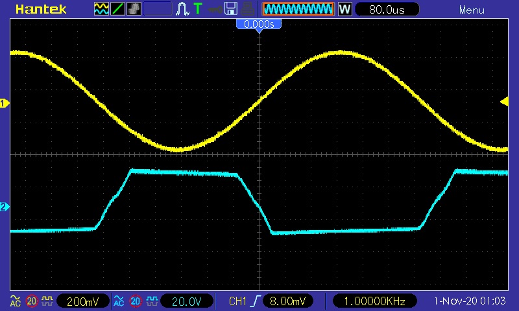Open the 80.0us timebase setting

tap(386, 10)
